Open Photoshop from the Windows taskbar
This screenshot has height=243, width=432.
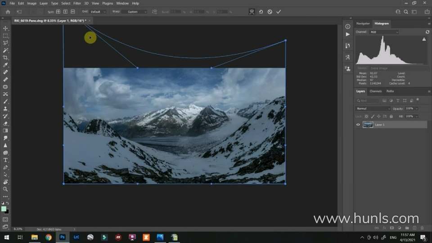(x=63, y=237)
